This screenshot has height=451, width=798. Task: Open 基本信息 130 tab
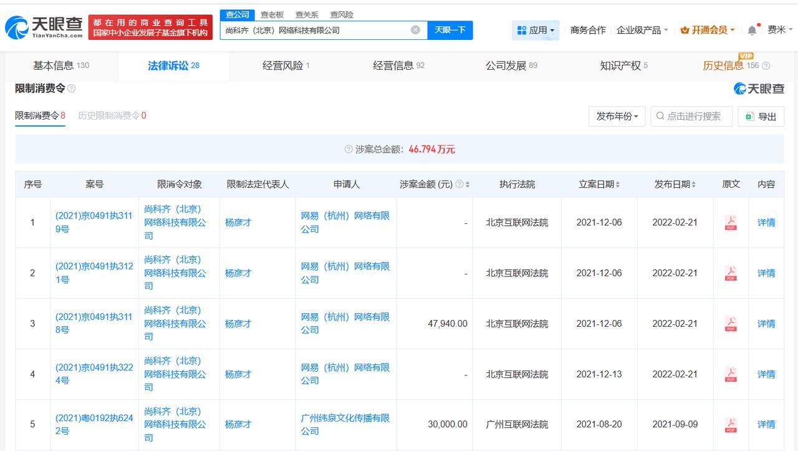coord(61,65)
